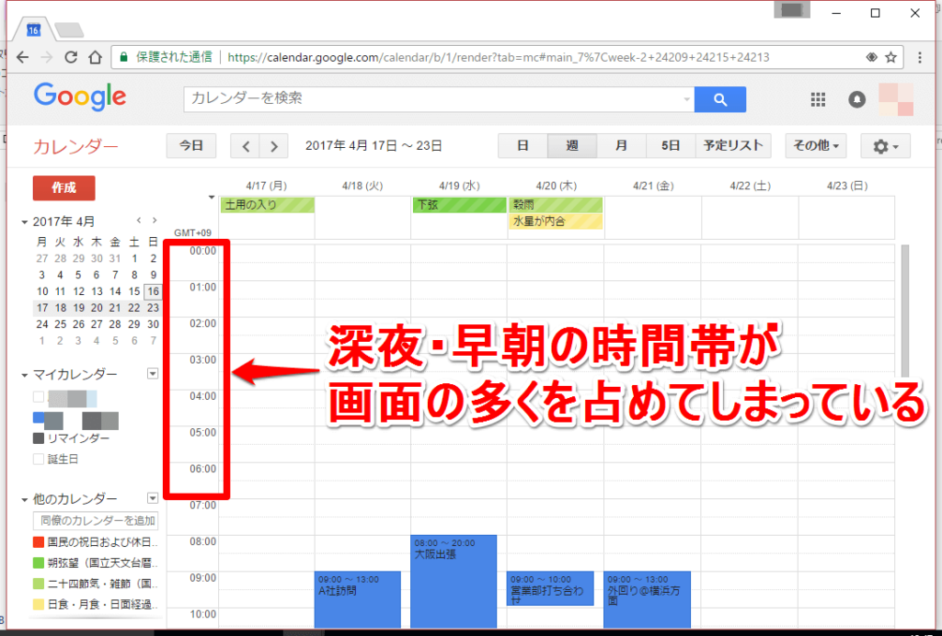
Task: Show next month in mini calendar
Action: [155, 221]
